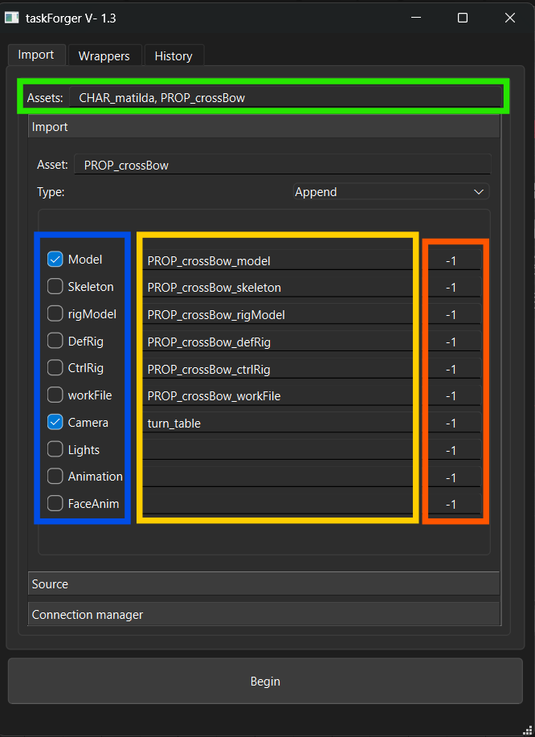Switch to the Wrappers tab
The width and height of the screenshot is (535, 737).
click(104, 56)
